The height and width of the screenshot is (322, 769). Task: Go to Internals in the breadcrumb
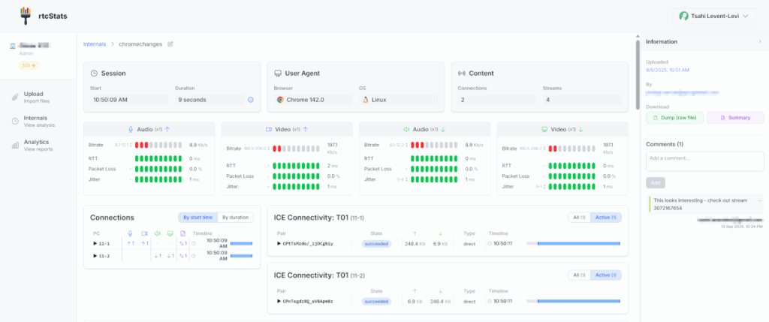pos(95,44)
